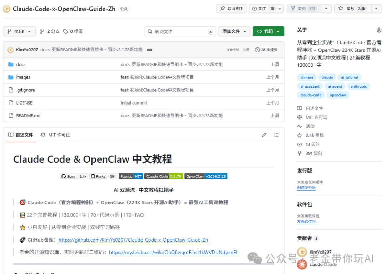Open the docs folder
The width and height of the screenshot is (386, 274).
tap(21, 64)
